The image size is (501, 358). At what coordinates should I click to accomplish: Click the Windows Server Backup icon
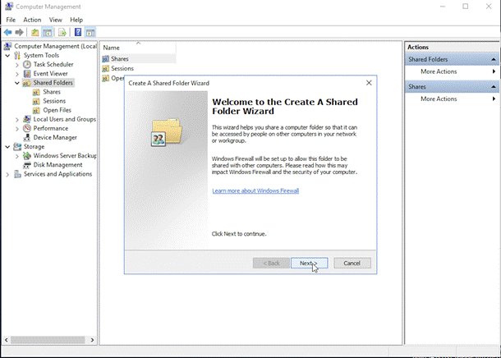(x=27, y=156)
